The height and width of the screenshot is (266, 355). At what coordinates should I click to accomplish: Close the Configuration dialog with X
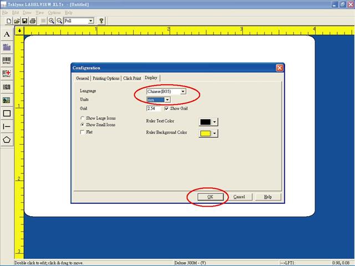280,68
